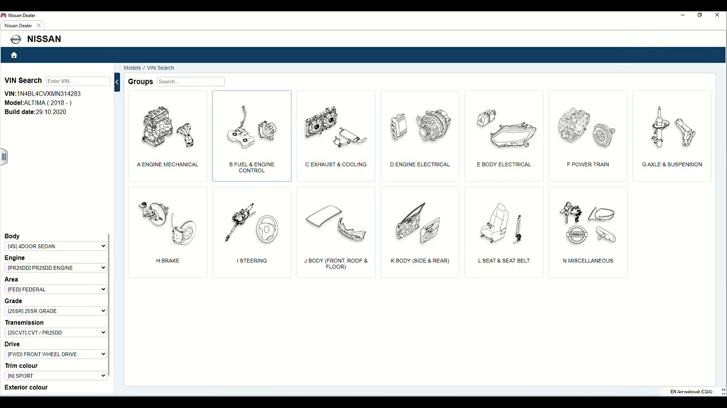The image size is (727, 408).
Task: Open the J Body (Front, Roof & Floor) group
Action: 336,232
